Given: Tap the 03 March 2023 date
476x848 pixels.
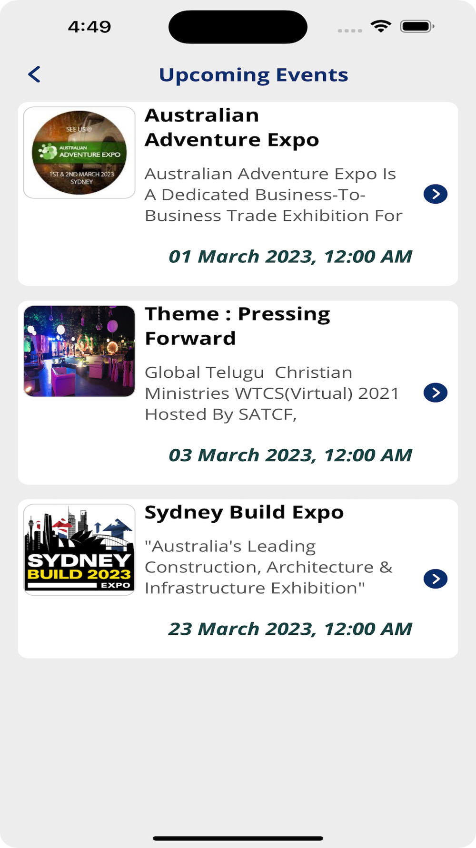Looking at the screenshot, I should [290, 455].
